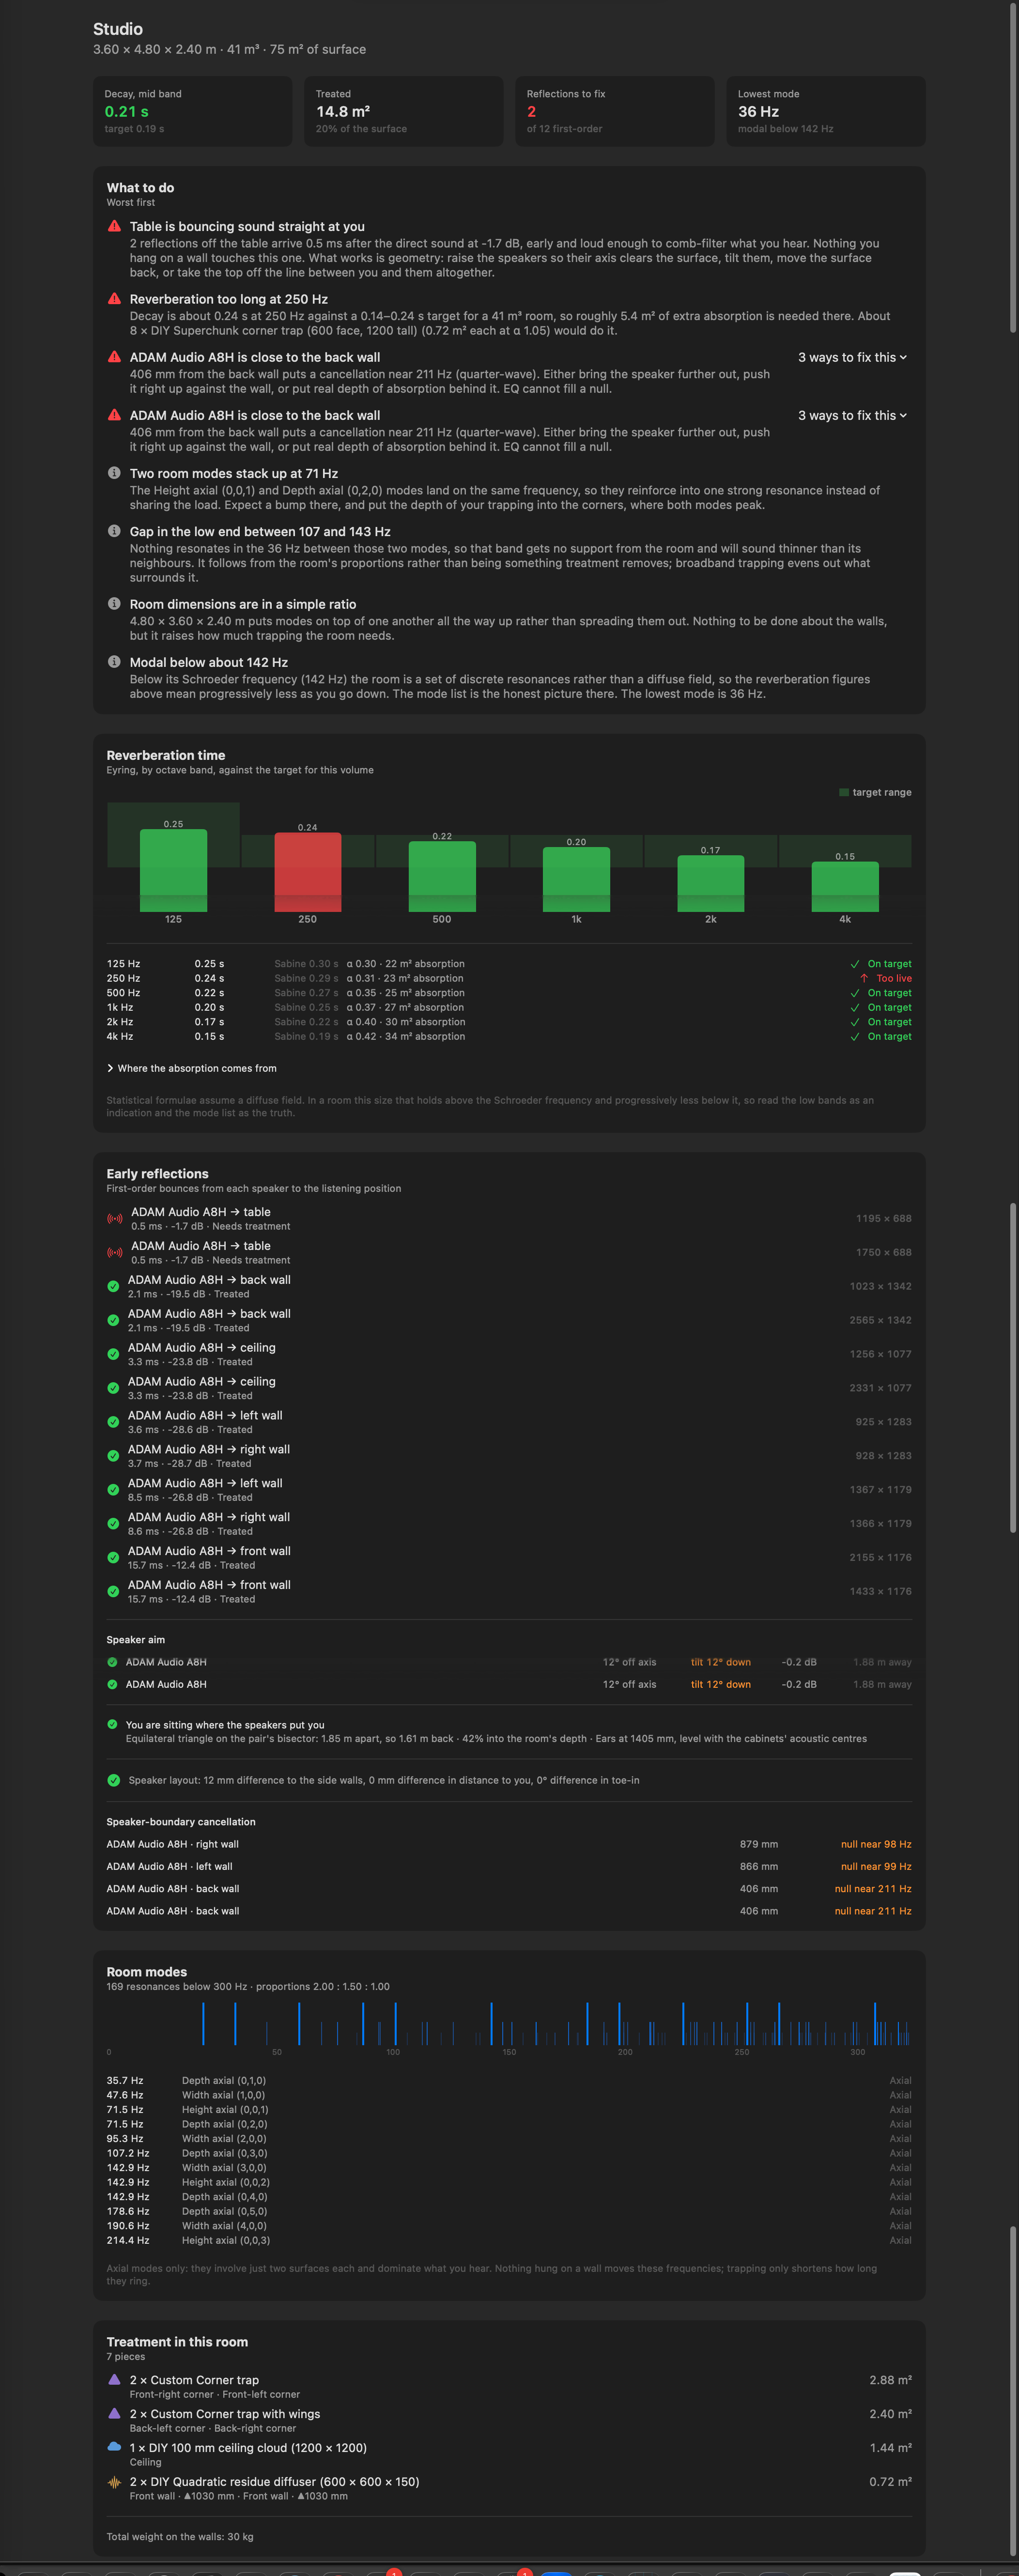Image resolution: width=1019 pixels, height=2576 pixels.
Task: Click info icon beside 'Modal below about 142 Hz'
Action: pyautogui.click(x=114, y=661)
